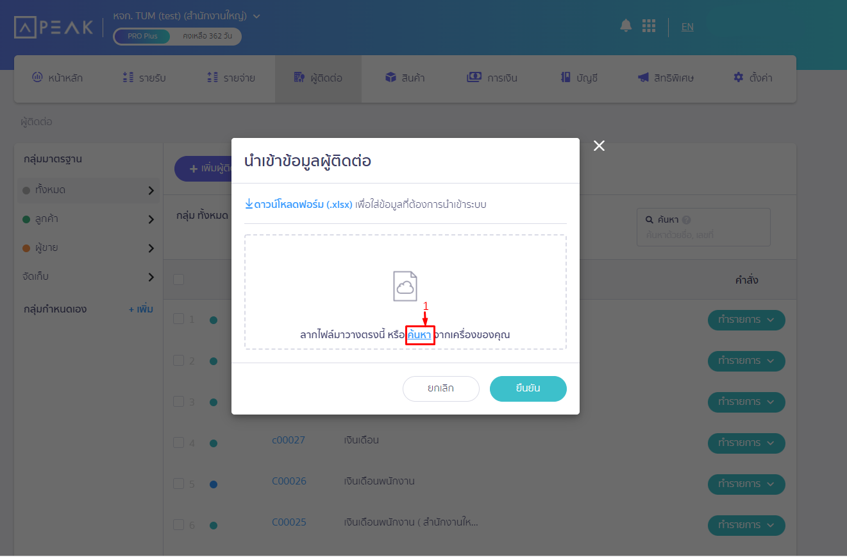847x557 pixels.
Task: Check the row 1 checkbox
Action: 179,319
